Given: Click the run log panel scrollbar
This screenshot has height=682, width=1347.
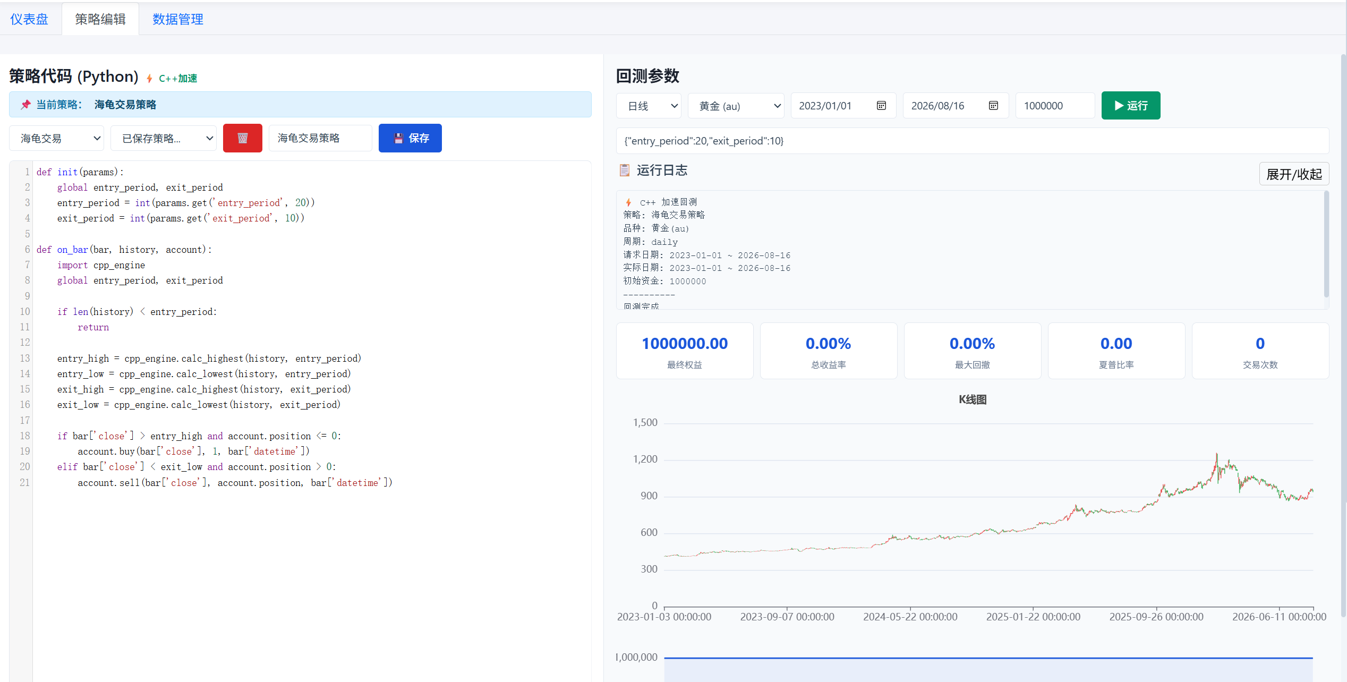Looking at the screenshot, I should tap(1326, 244).
